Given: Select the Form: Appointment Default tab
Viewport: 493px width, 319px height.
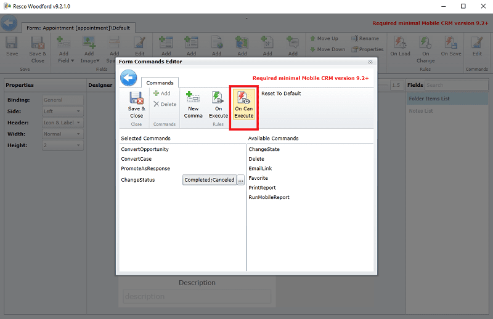Looking at the screenshot, I should tap(78, 28).
